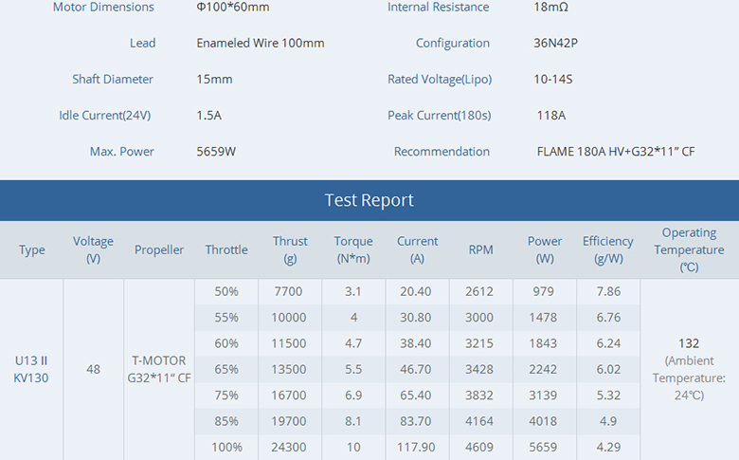Select the Max. Power 5659W value
Image resolution: width=739 pixels, height=460 pixels.
point(216,152)
